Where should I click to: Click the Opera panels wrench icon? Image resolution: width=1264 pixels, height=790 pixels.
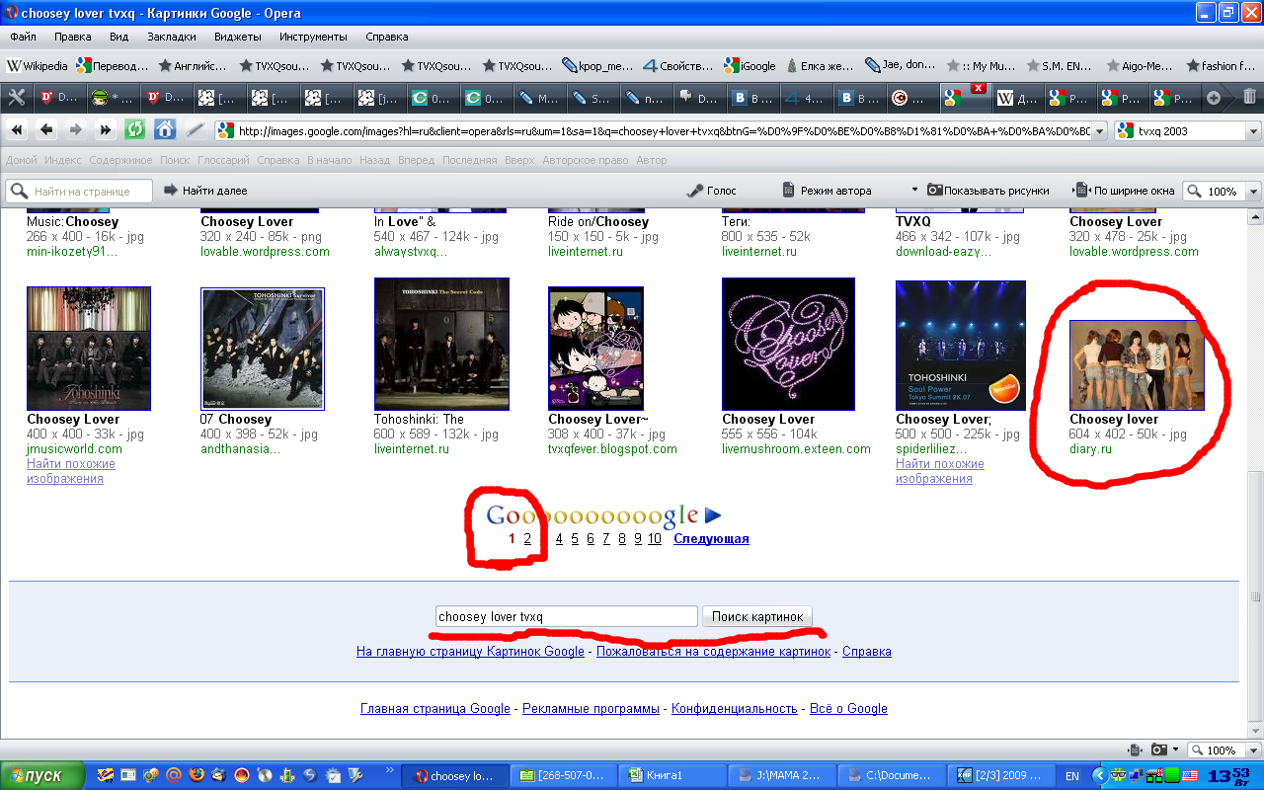coord(17,98)
